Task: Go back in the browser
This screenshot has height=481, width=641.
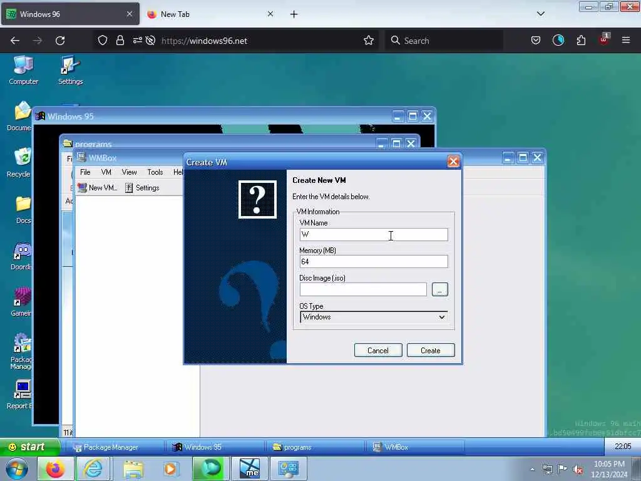Action: pyautogui.click(x=15, y=41)
